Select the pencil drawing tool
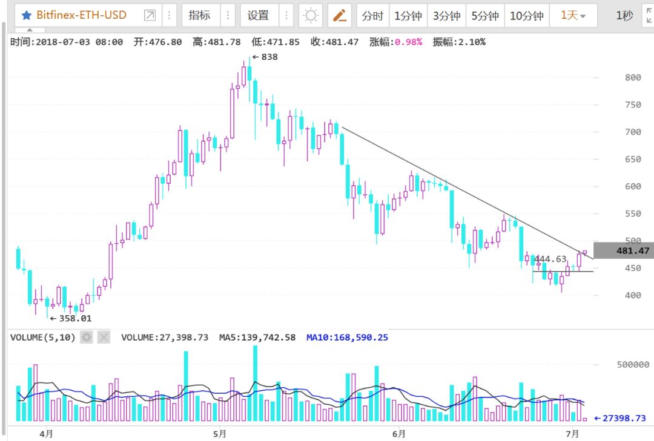Viewport: 654px width, 441px height. (340, 15)
